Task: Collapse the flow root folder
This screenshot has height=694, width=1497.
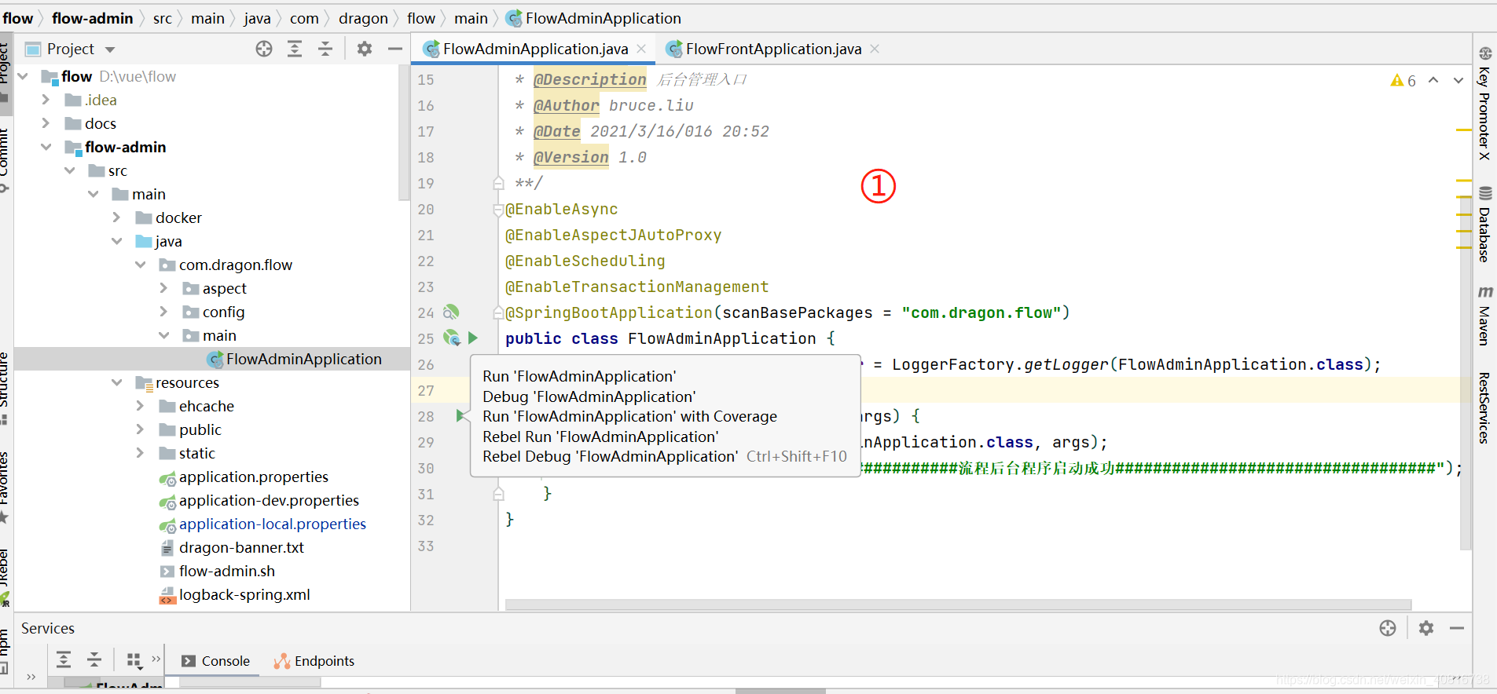Action: [x=23, y=76]
